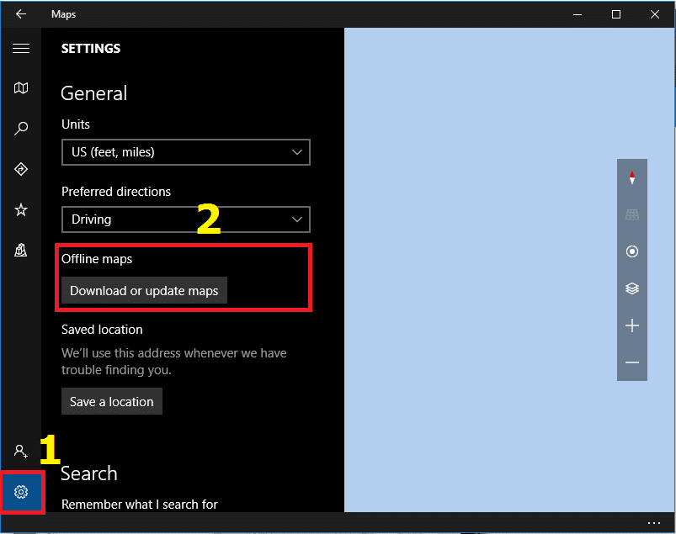
Task: Show my location on map
Action: point(632,251)
